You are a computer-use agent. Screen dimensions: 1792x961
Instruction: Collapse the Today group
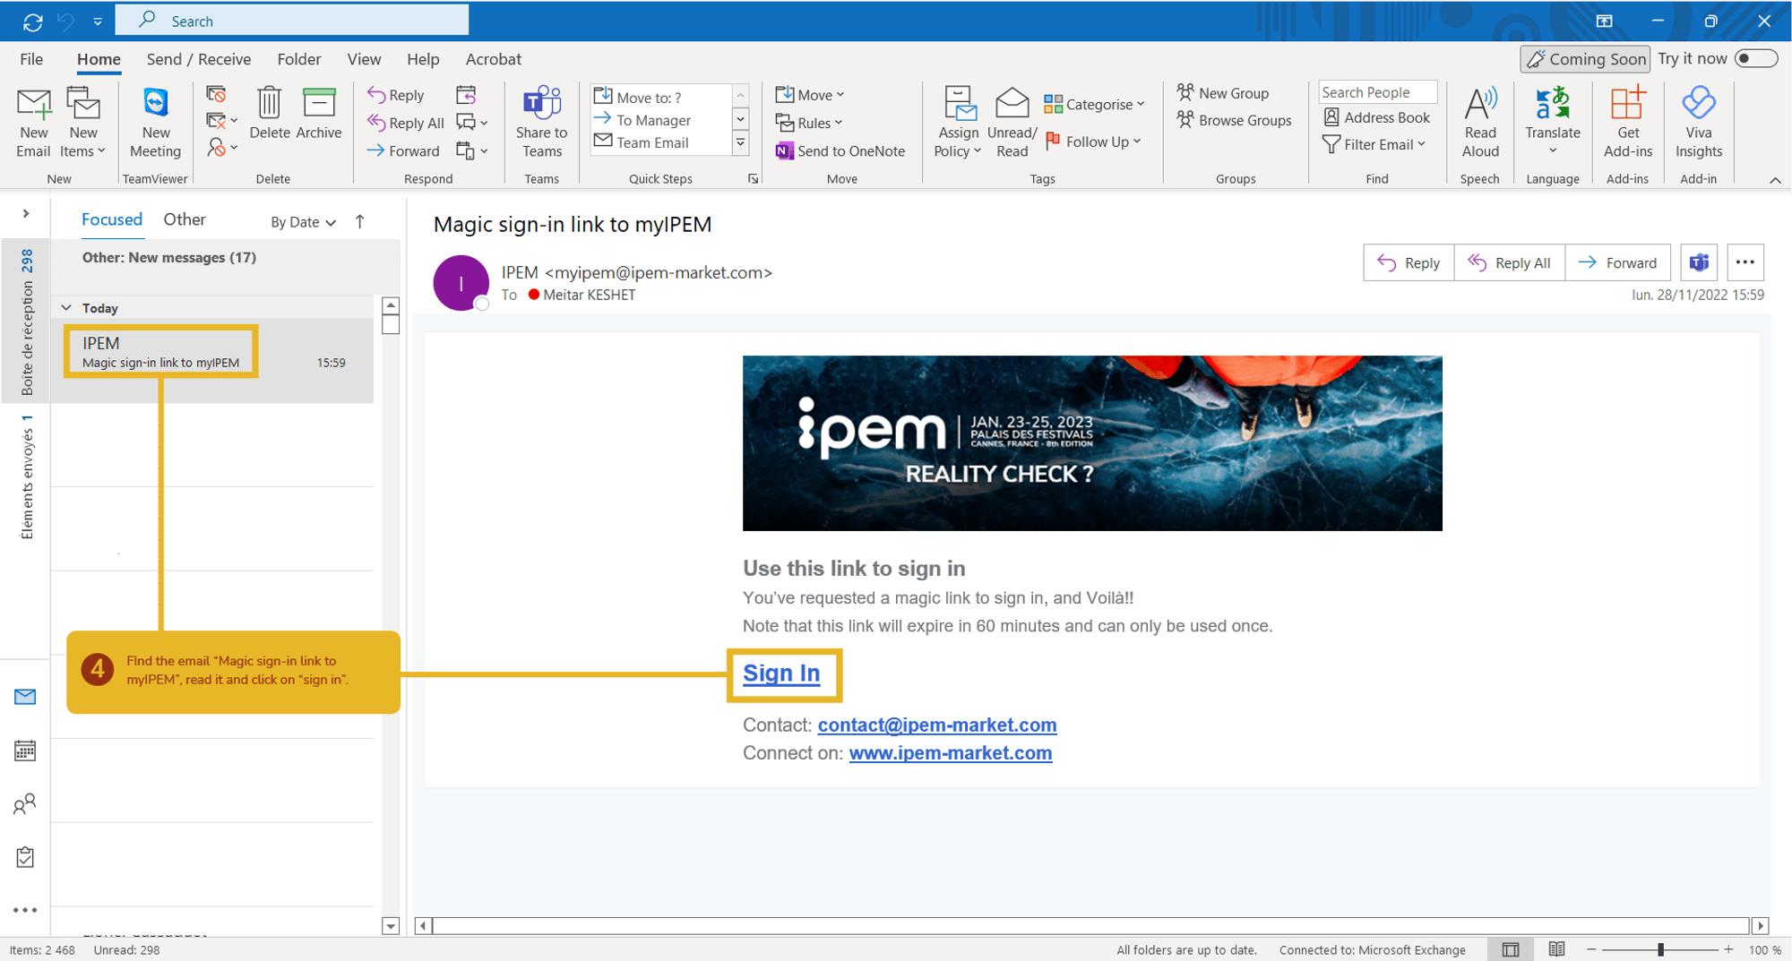(66, 307)
